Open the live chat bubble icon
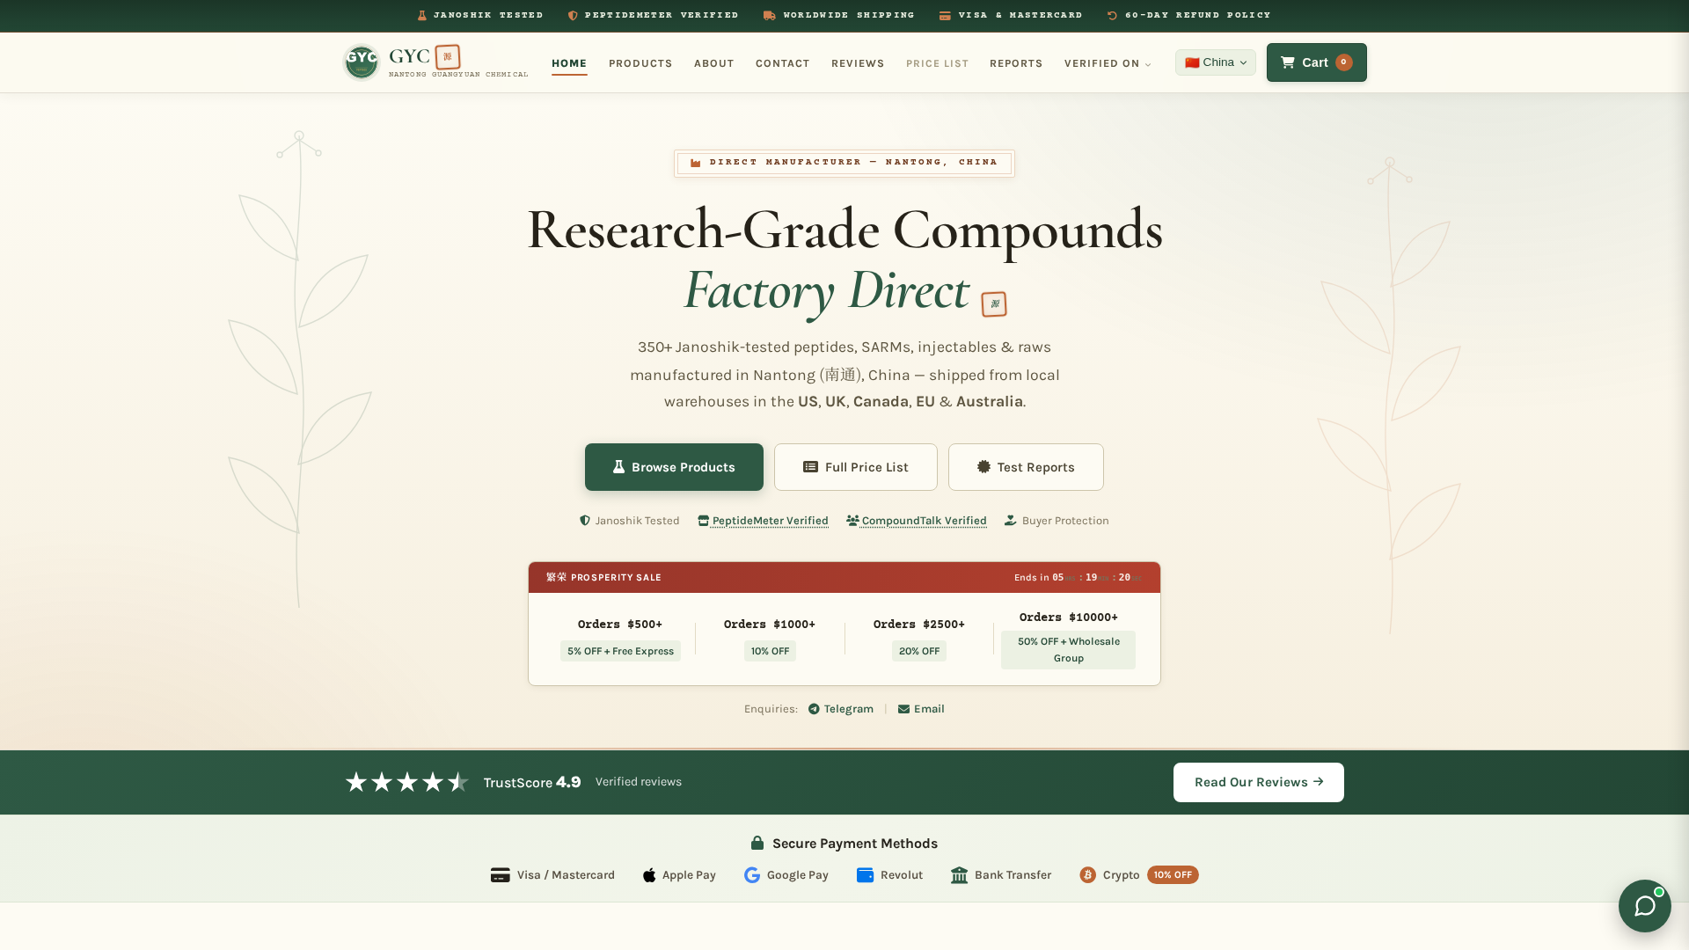This screenshot has width=1689, height=950. point(1645,906)
